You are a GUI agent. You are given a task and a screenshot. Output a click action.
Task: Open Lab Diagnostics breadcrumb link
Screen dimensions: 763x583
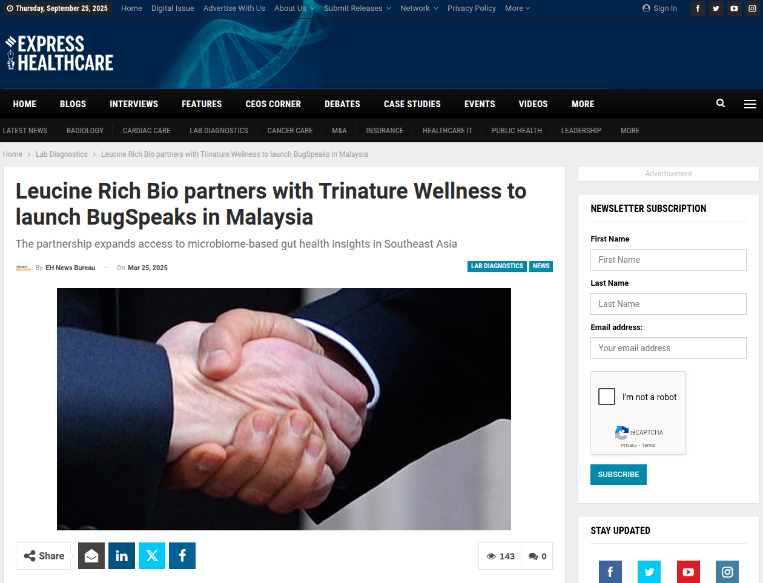[62, 154]
